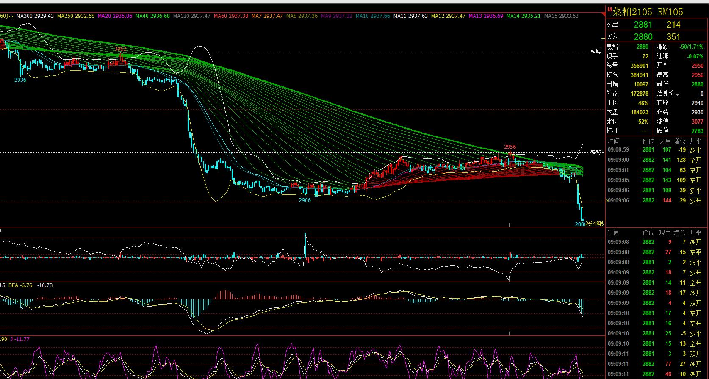Click the 昨收 value 2940
709x379 pixels.
tap(697, 103)
